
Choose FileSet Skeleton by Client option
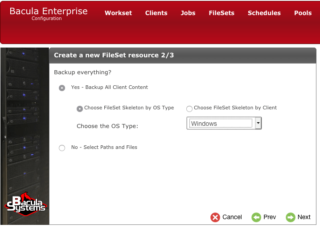pyautogui.click(x=189, y=108)
